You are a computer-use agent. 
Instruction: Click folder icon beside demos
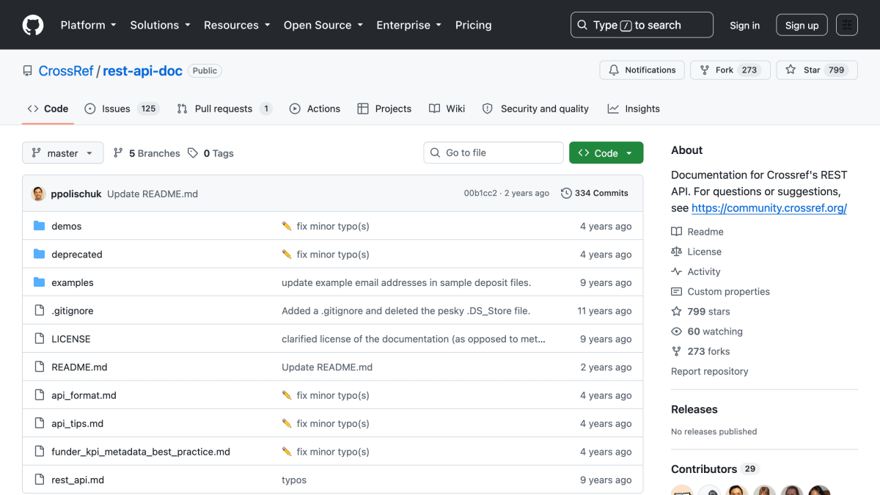click(40, 226)
